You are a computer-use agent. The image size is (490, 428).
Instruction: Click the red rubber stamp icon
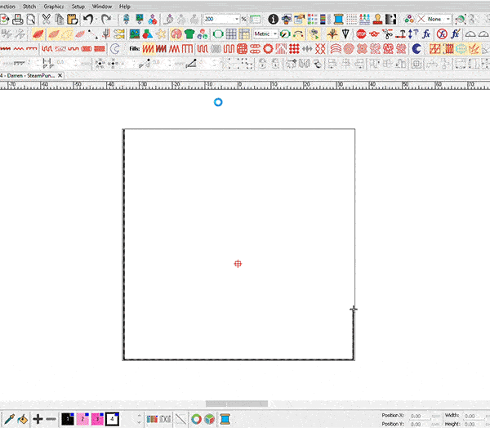(x=377, y=20)
